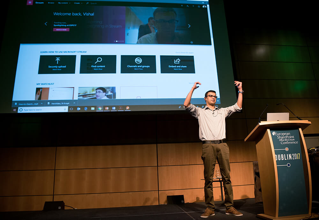This screenshot has height=220, width=319.
Task: Open the Channels and groups tile
Action: pos(138,64)
